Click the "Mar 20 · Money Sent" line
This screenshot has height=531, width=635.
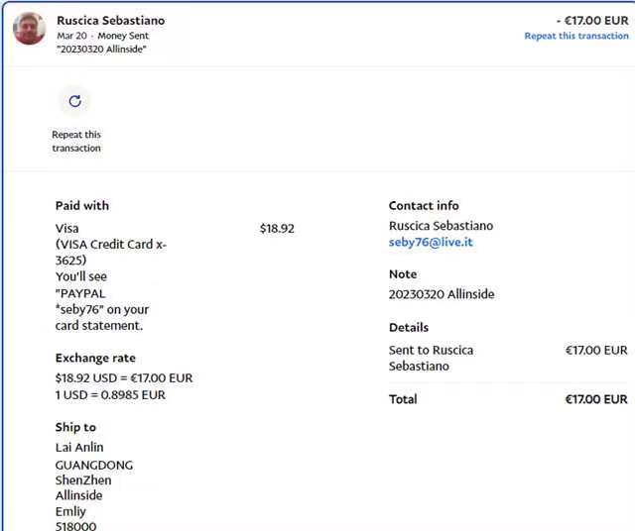(103, 36)
